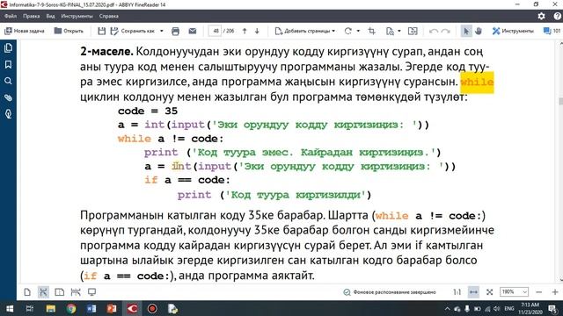Open the Правка menu
This screenshot has width=563, height=316.
coord(32,16)
